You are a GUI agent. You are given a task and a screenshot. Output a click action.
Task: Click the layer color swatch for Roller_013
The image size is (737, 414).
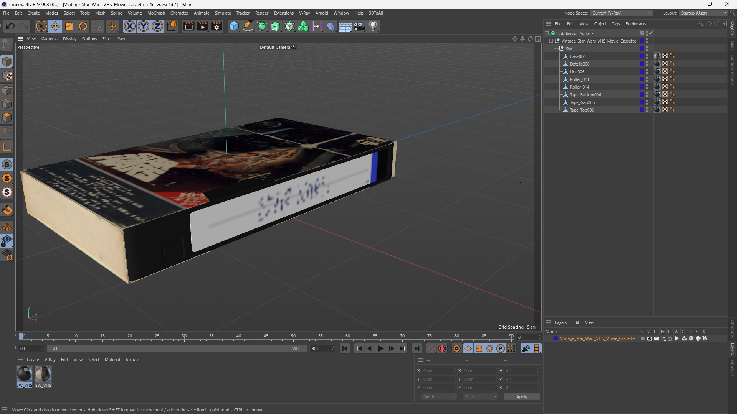point(641,79)
